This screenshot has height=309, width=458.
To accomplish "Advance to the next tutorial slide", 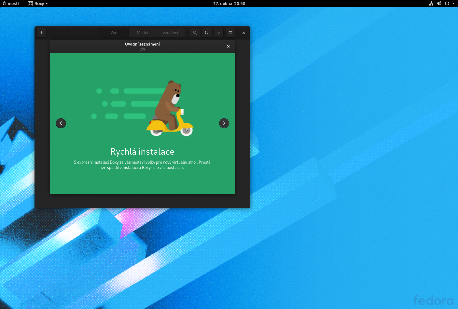I will [224, 123].
